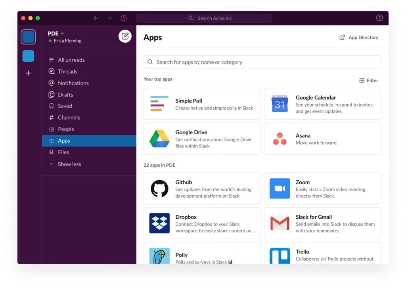
Task: Click the Google Drive app icon
Action: [x=159, y=139]
